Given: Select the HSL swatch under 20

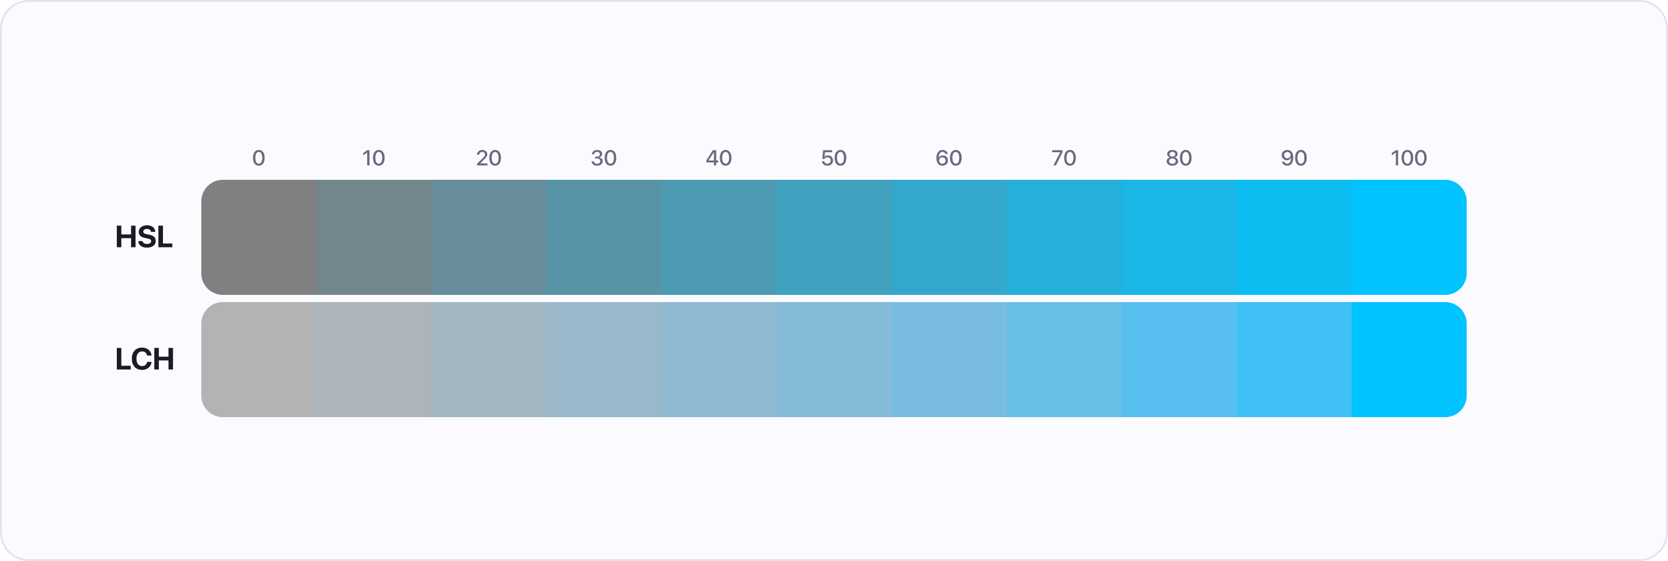Looking at the screenshot, I should (x=488, y=237).
